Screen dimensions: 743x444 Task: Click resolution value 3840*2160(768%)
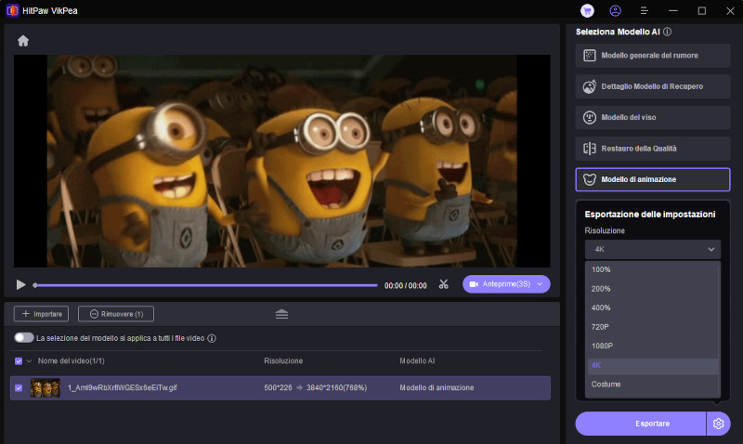coord(336,387)
